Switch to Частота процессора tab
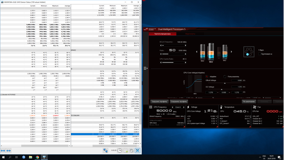Viewport: 284px width, 160px height. click(162, 34)
